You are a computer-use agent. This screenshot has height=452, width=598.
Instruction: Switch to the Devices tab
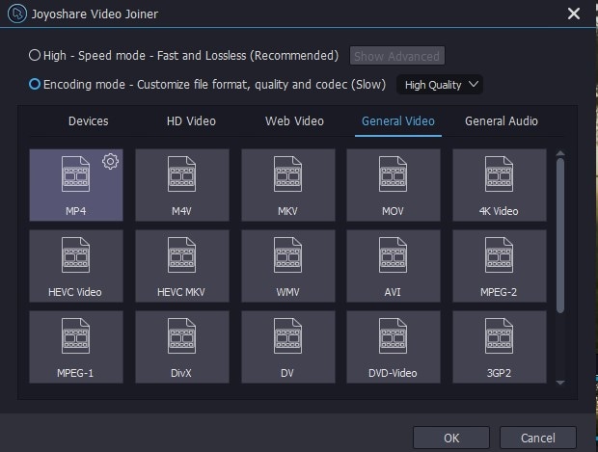point(88,121)
